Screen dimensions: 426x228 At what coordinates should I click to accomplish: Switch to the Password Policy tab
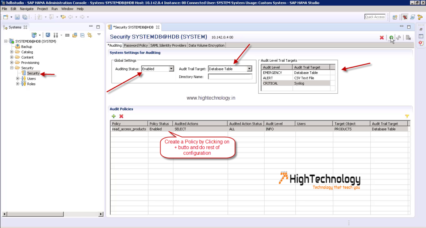[x=136, y=45]
